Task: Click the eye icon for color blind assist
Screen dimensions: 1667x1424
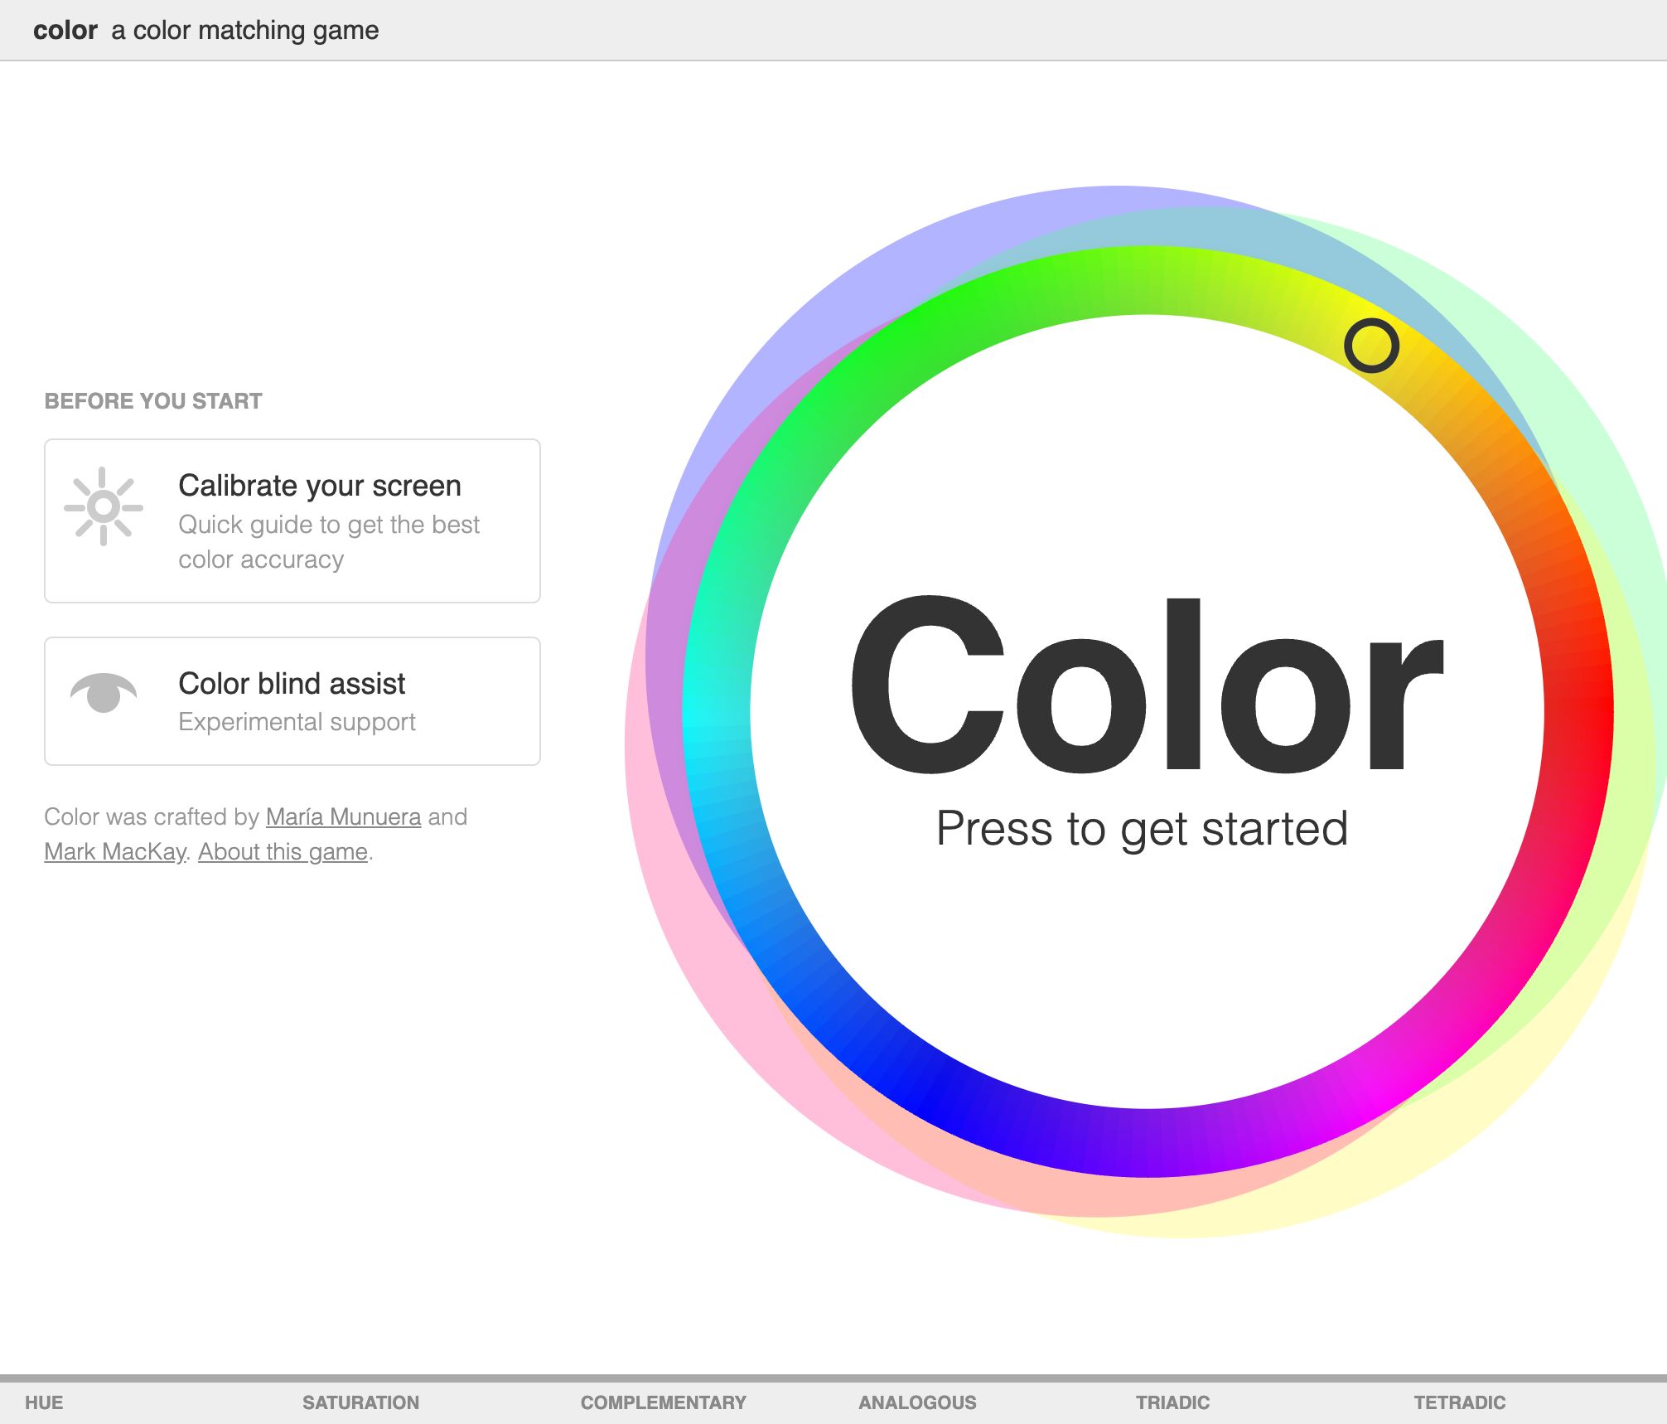Action: pyautogui.click(x=104, y=693)
